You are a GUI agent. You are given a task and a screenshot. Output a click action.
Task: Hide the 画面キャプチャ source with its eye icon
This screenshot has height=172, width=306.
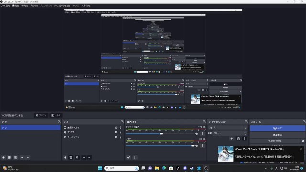[x=116, y=128]
